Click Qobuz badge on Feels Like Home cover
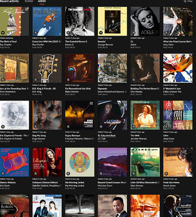Image resolution: width=196 pixels, height=217 pixels. [x=166, y=174]
